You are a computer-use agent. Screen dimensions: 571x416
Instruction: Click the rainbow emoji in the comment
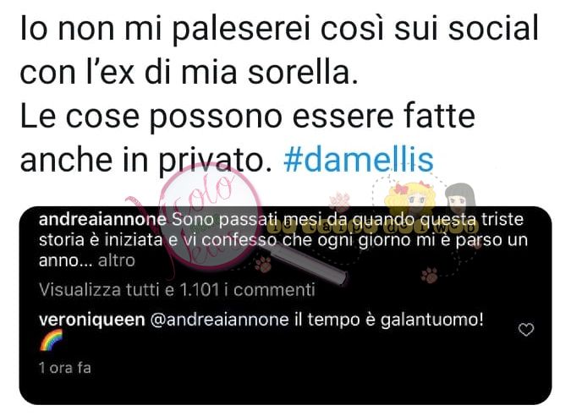coord(51,340)
